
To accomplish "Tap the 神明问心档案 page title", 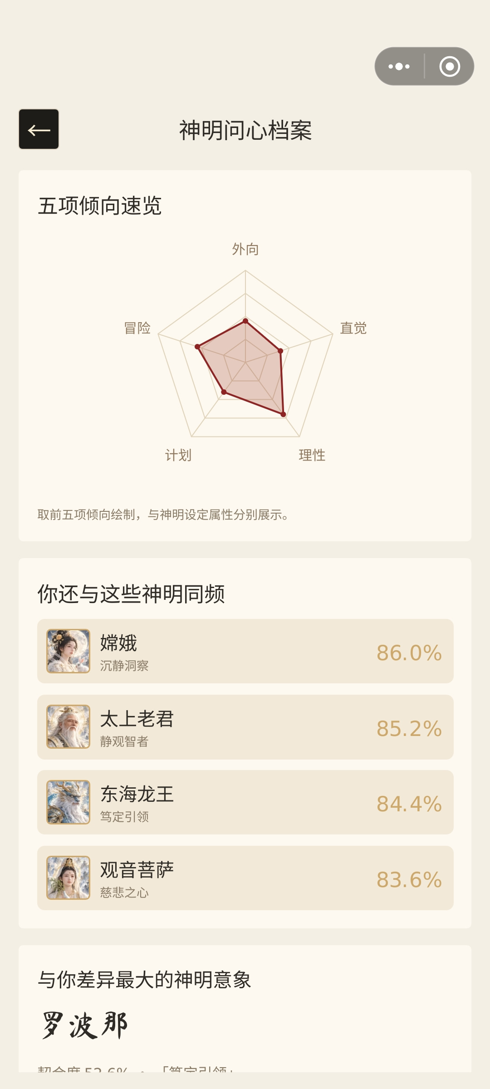I will click(x=245, y=131).
